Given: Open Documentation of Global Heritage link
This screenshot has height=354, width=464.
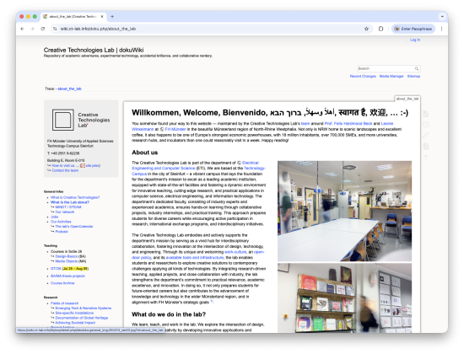Looking at the screenshot, I should 82,318.
